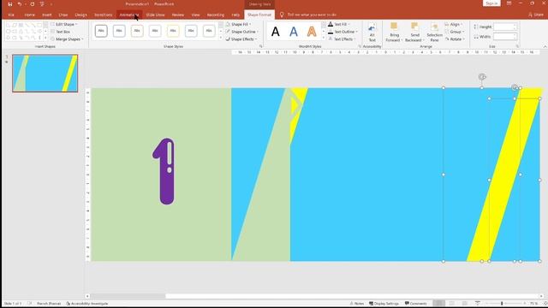The width and height of the screenshot is (548, 308).
Task: Click the Bring Forward button
Action: (x=394, y=33)
